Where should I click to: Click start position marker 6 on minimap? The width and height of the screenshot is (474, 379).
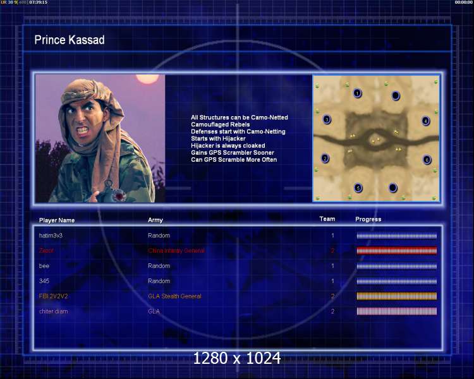[427, 160]
